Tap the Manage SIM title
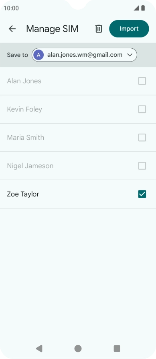 click(52, 29)
